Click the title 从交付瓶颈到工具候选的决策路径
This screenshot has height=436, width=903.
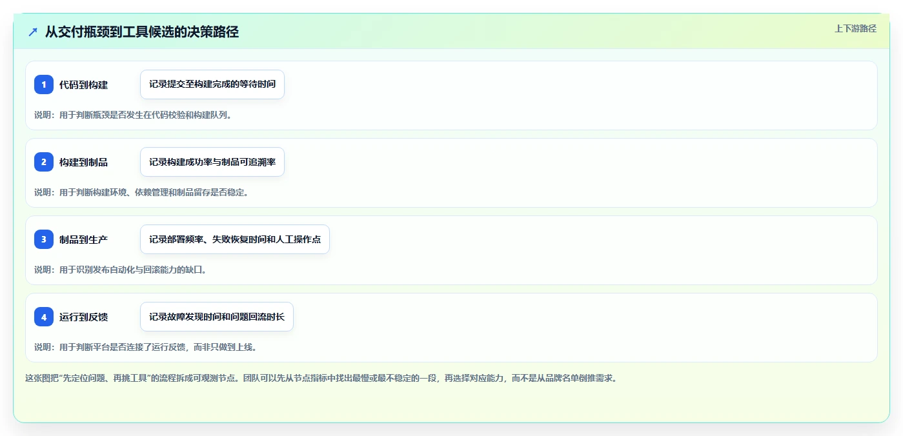pyautogui.click(x=142, y=32)
